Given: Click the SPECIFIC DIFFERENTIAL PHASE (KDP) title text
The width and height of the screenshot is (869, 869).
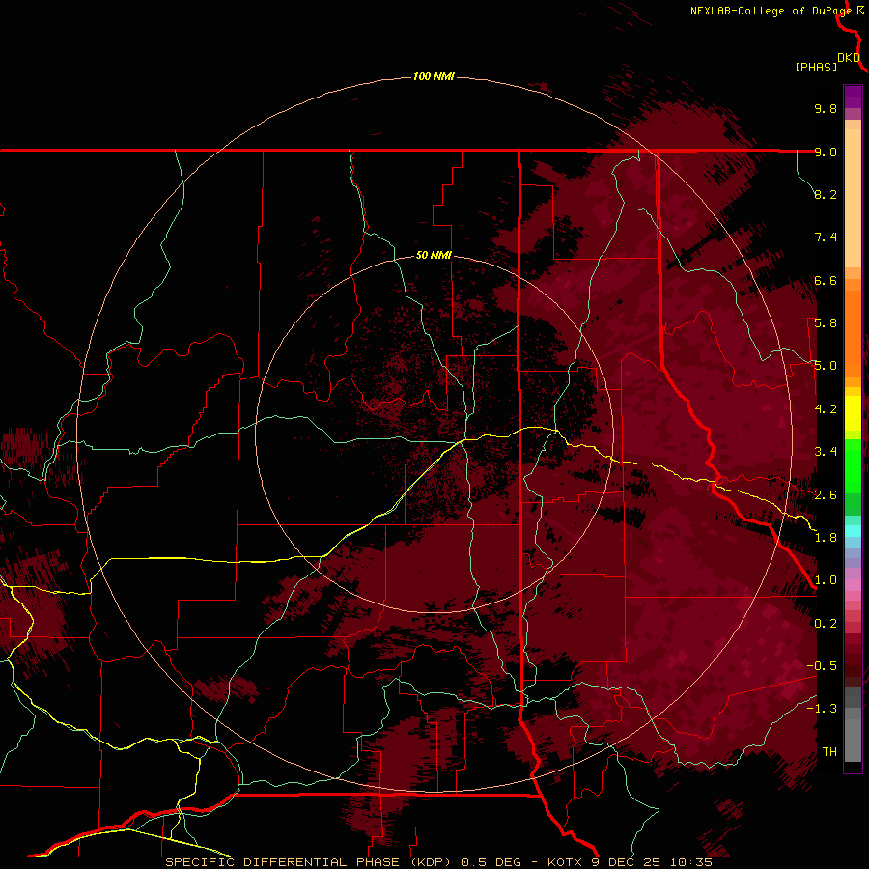Looking at the screenshot, I should 310,862.
